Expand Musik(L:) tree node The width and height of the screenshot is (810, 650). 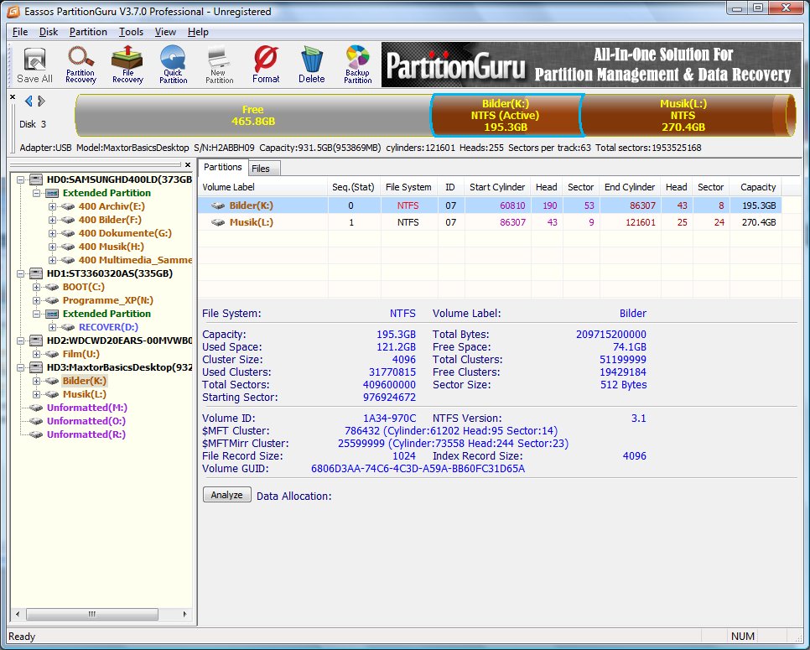[x=37, y=394]
